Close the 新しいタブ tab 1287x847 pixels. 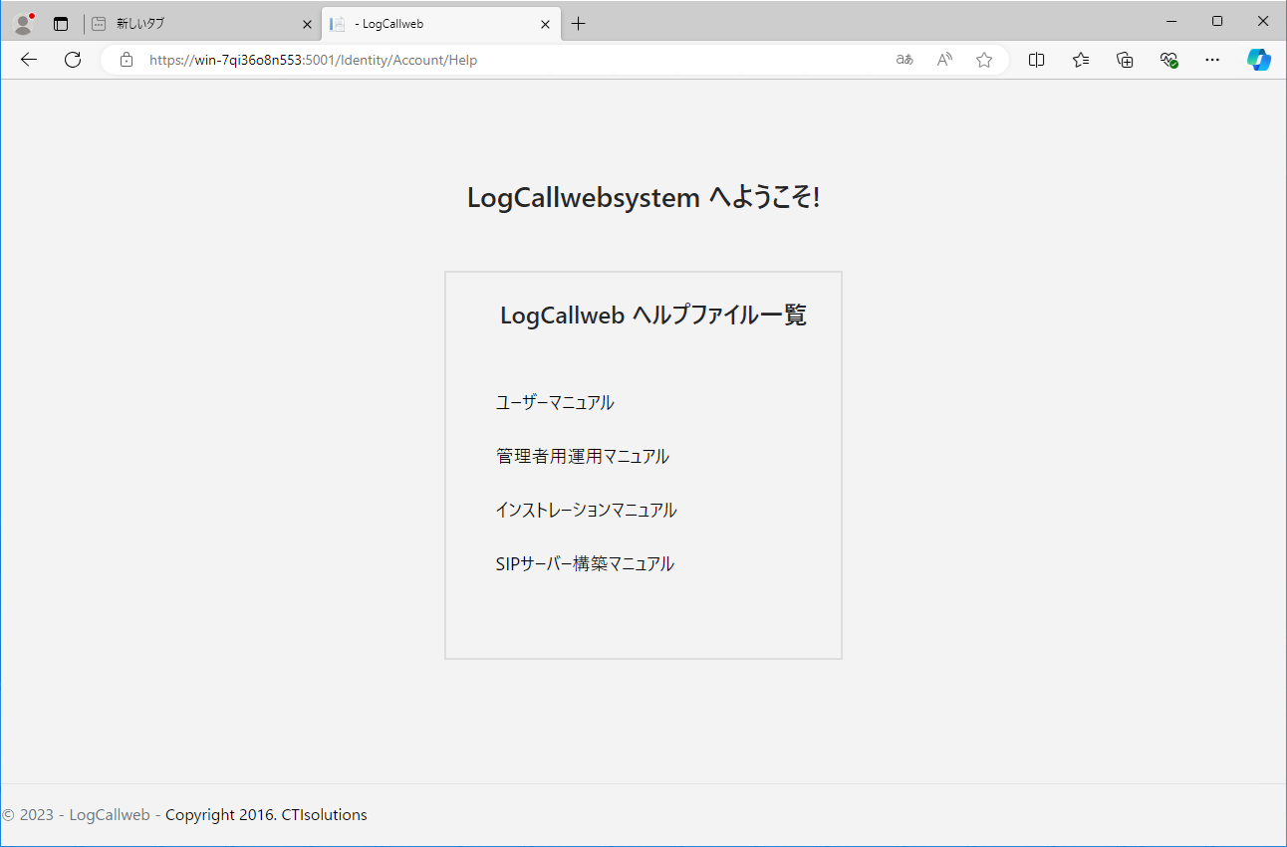(307, 24)
